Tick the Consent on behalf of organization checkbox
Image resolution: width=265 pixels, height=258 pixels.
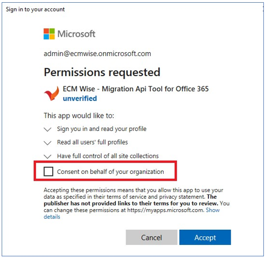48,172
